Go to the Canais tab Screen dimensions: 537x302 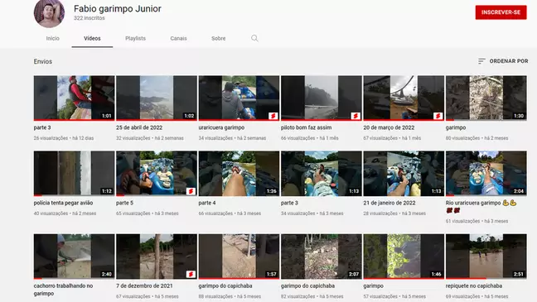click(178, 38)
